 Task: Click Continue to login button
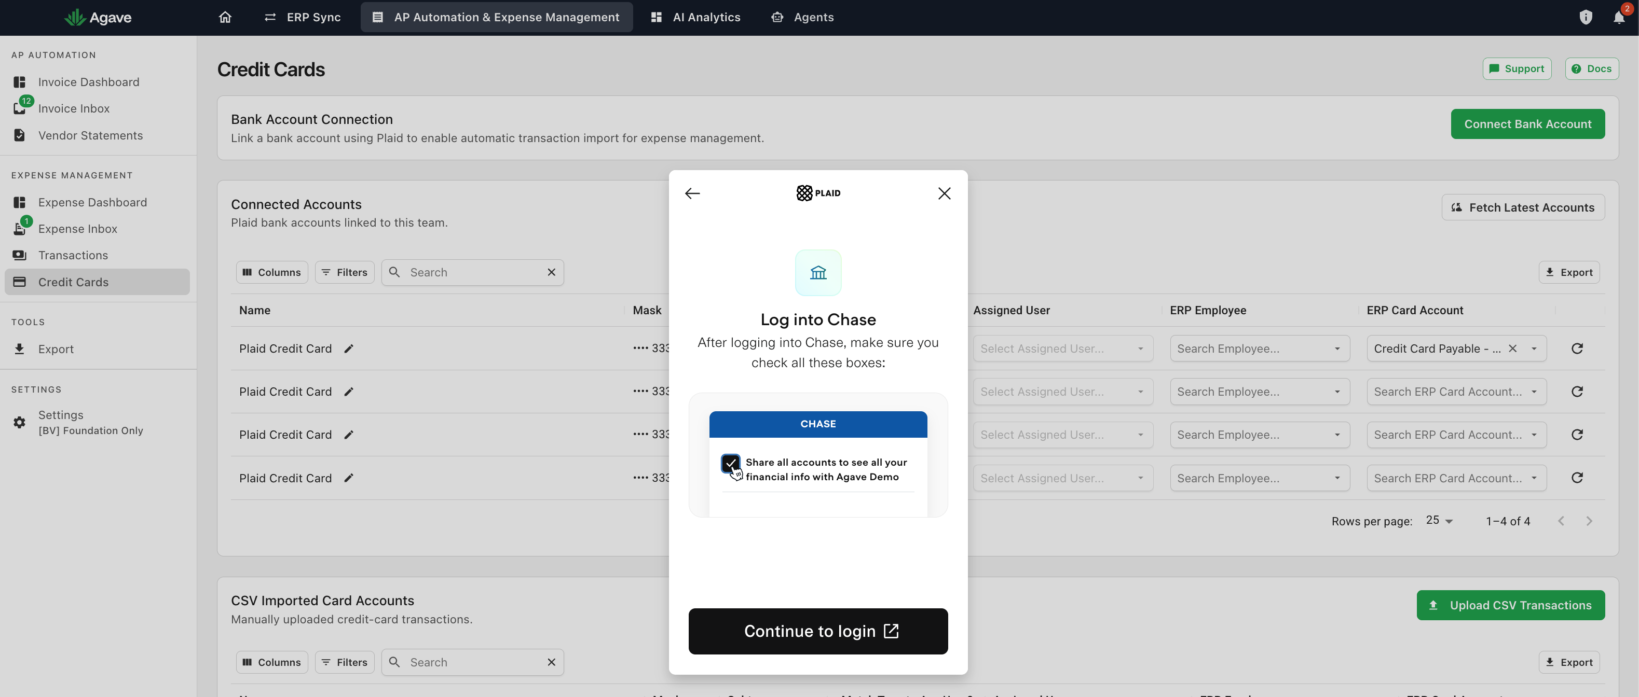point(817,631)
